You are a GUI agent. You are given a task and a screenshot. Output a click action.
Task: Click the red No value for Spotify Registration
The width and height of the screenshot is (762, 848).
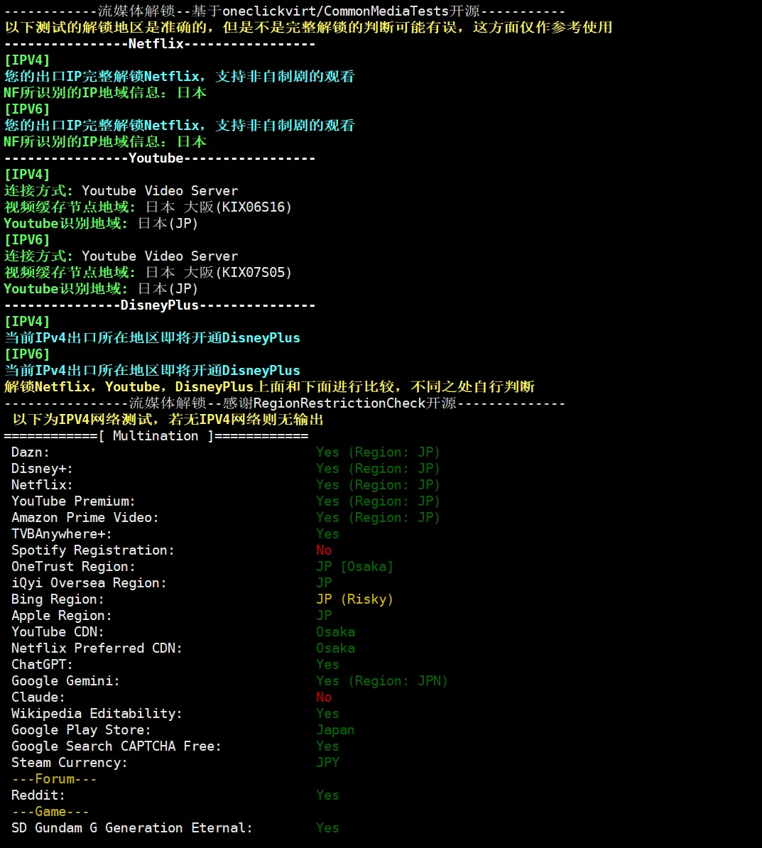click(x=324, y=550)
